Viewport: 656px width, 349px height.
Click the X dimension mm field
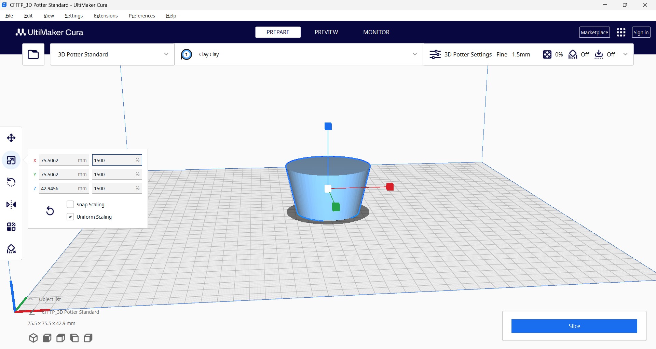coord(64,160)
